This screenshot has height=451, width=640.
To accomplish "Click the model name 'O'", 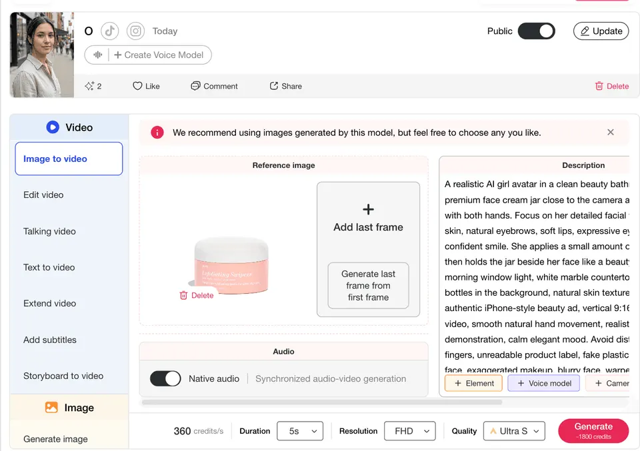I will [x=89, y=31].
